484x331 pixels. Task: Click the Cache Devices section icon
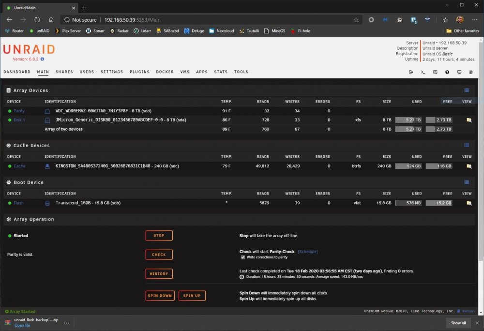(9, 145)
